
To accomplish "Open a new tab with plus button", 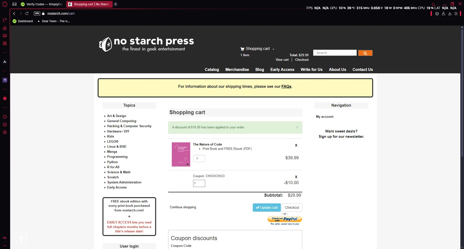I will click(115, 4).
